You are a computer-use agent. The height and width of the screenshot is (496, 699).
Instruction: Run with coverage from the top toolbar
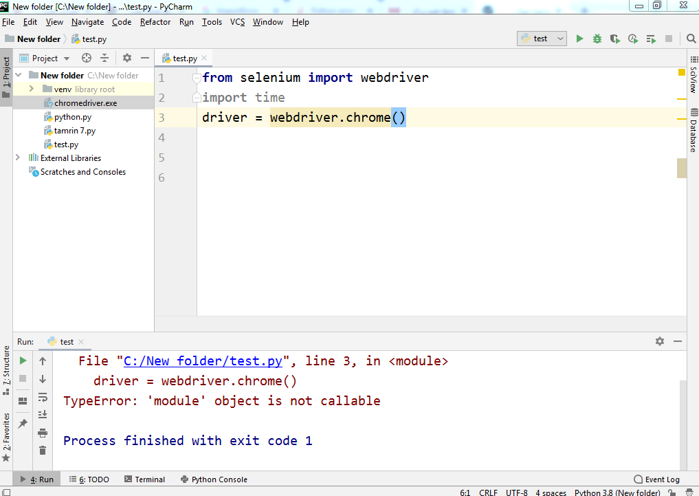pyautogui.click(x=615, y=39)
